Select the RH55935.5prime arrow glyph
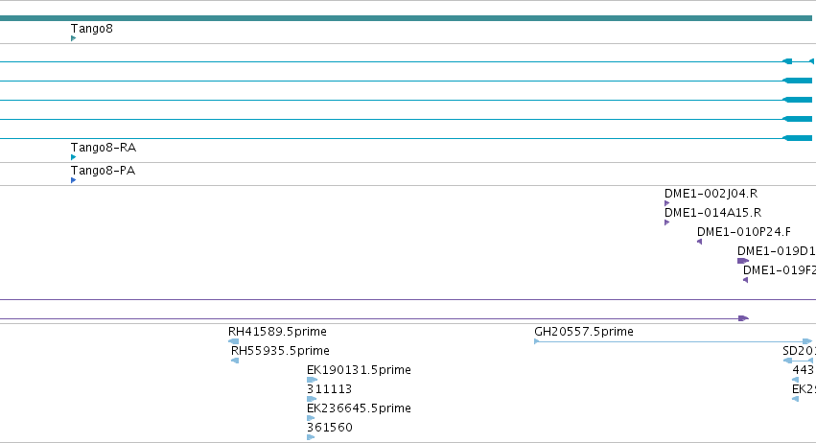816x443 pixels. click(x=235, y=361)
